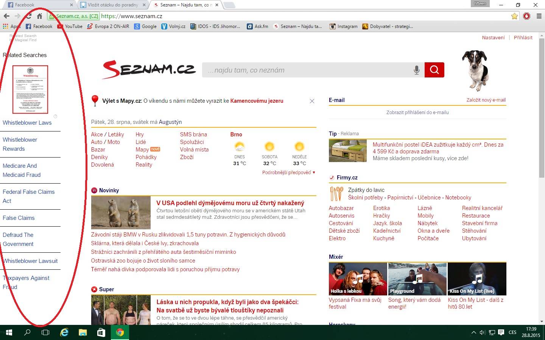Open the Apps shortcut in bookmarks bar
This screenshot has width=545, height=340.
tap(12, 26)
